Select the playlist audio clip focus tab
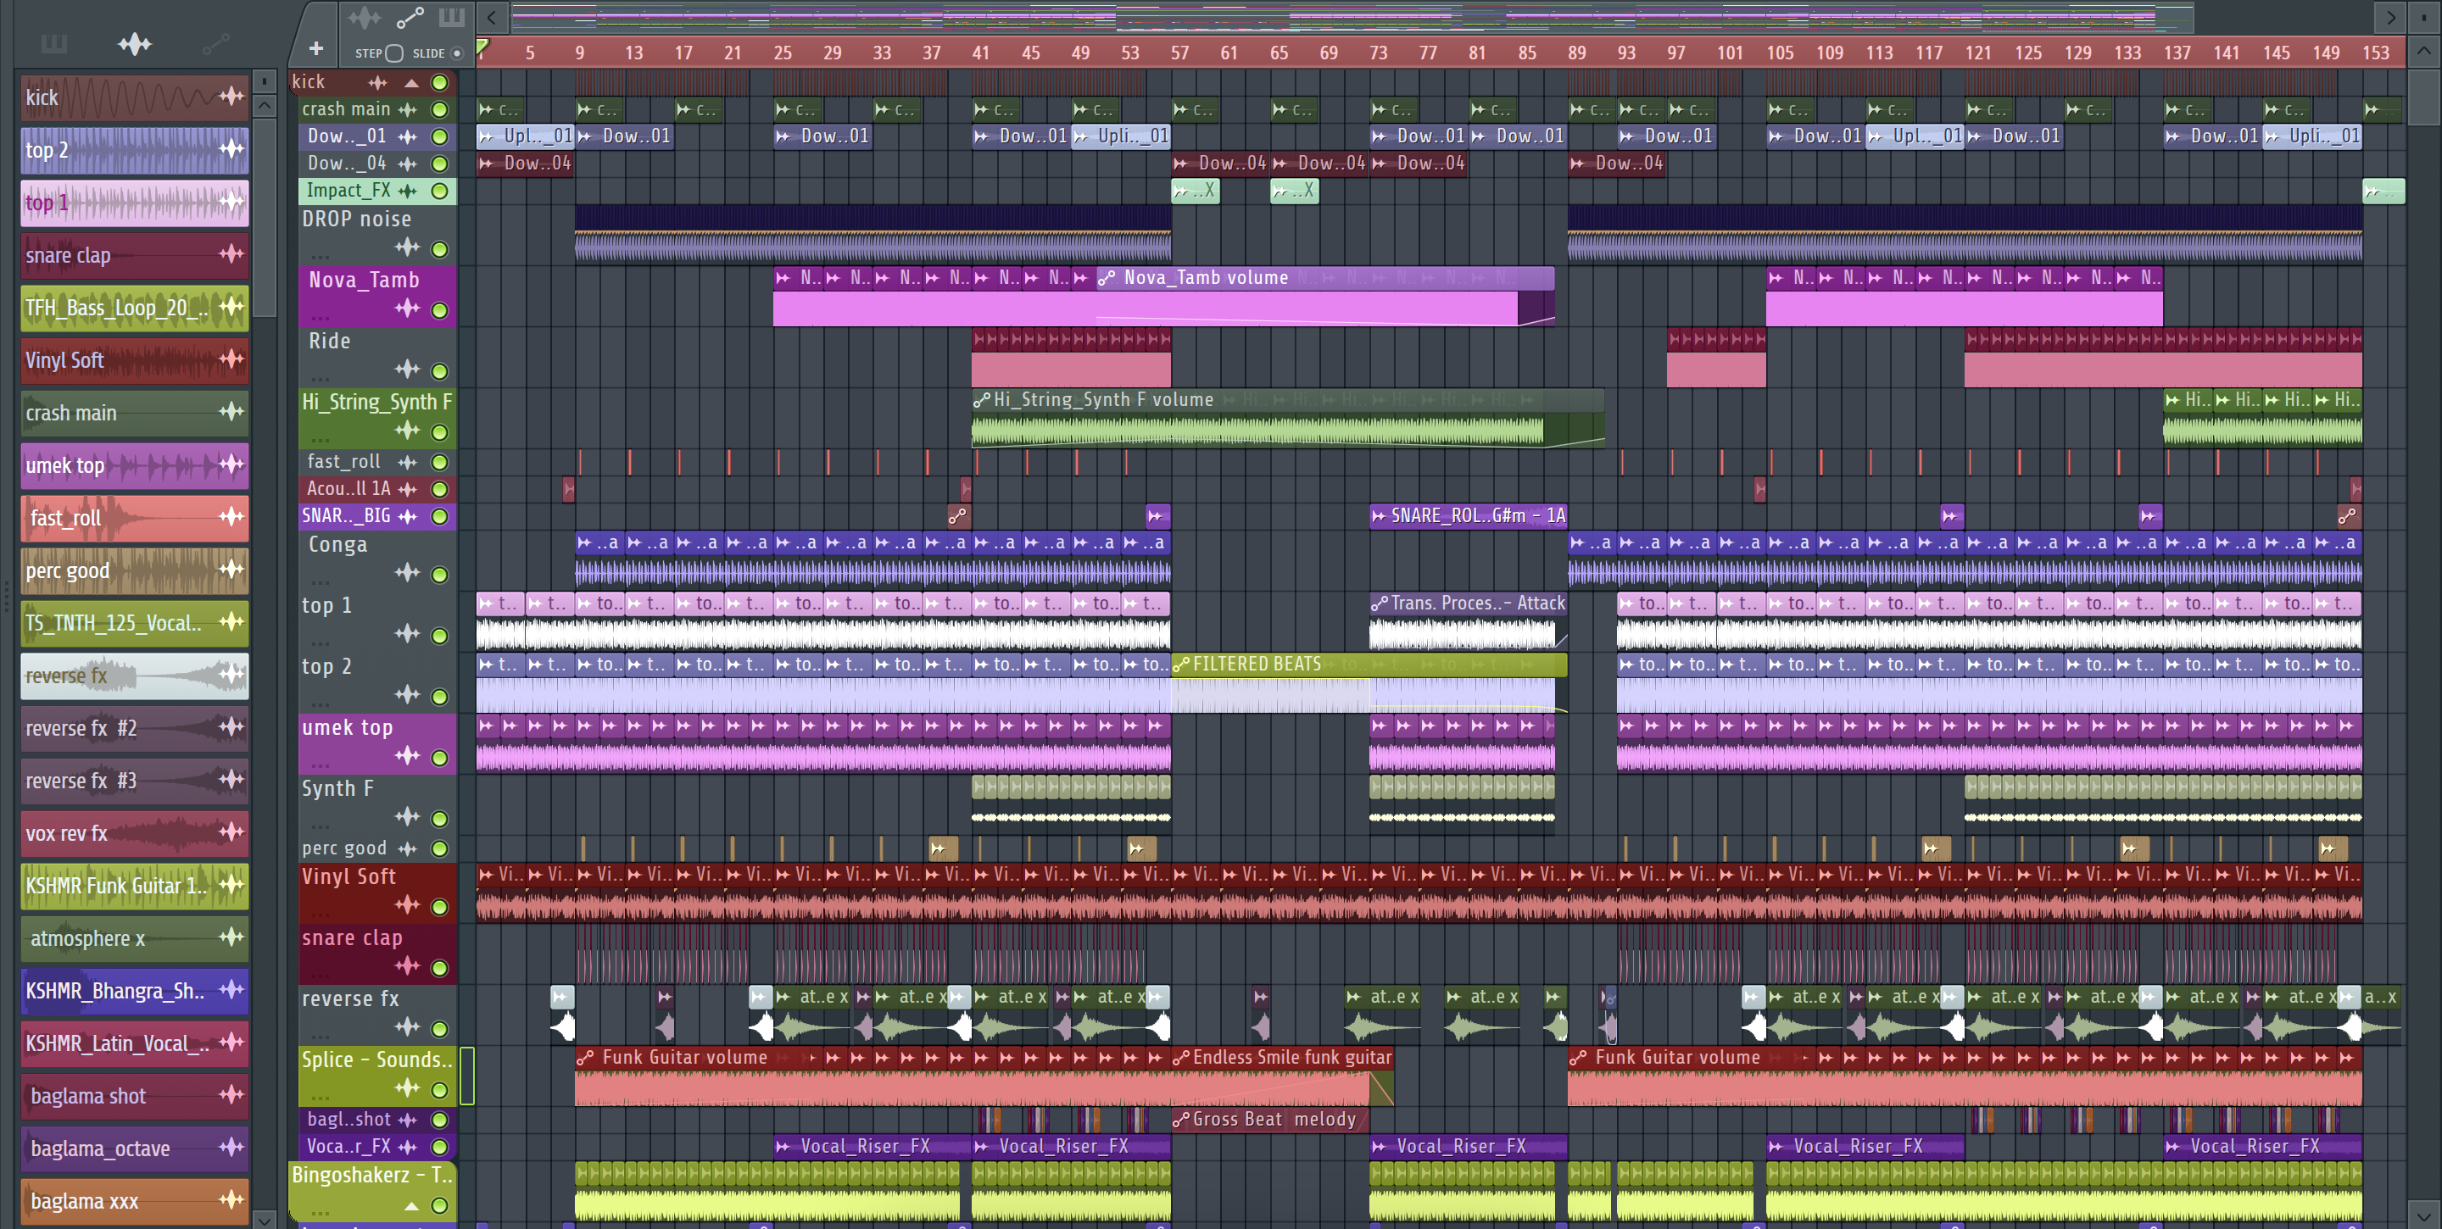The height and width of the screenshot is (1229, 2442). click(364, 17)
